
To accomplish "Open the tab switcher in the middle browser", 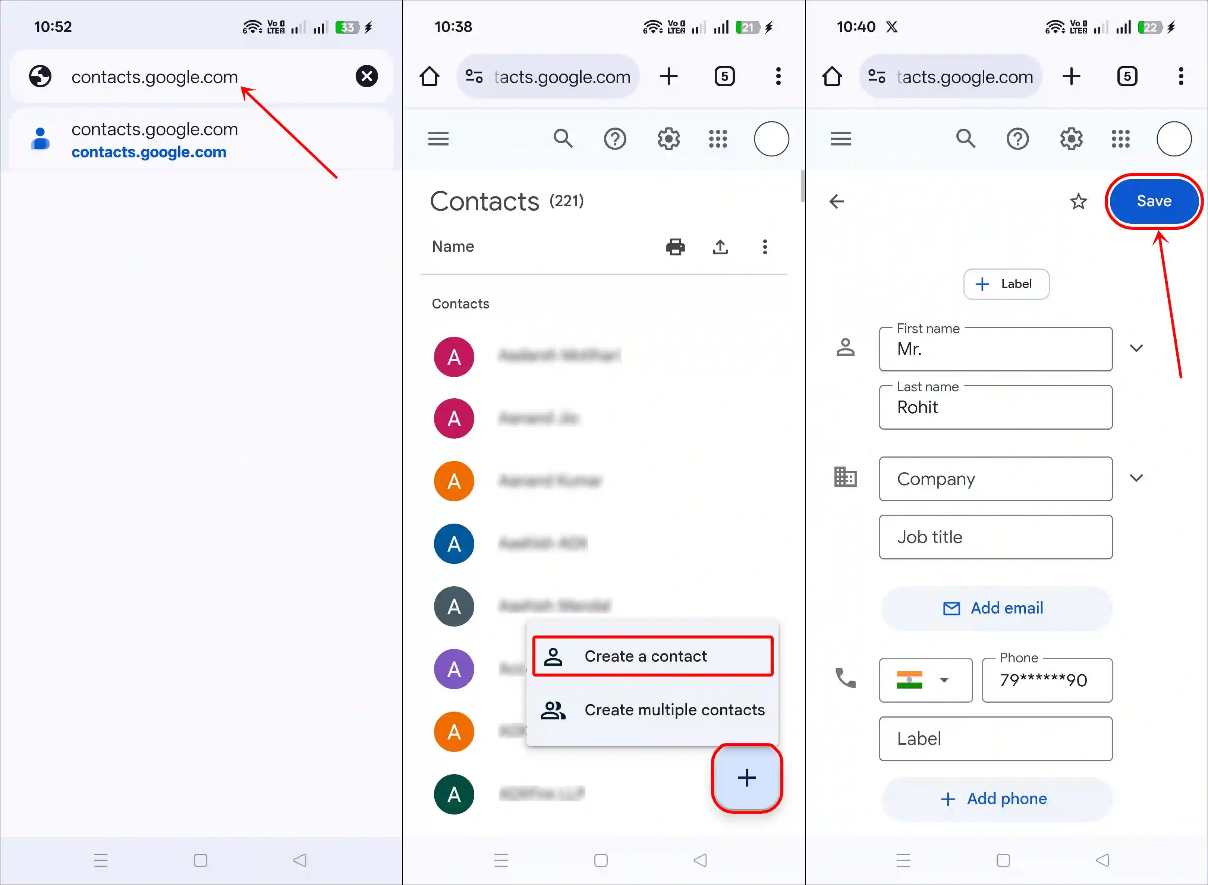I will (x=724, y=76).
